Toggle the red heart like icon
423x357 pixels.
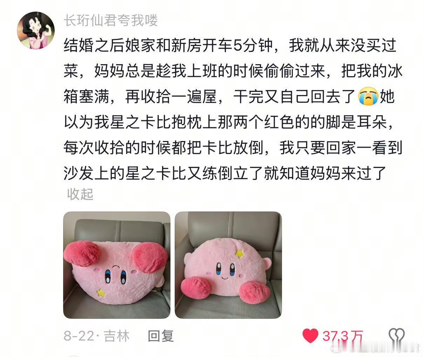(x=310, y=336)
